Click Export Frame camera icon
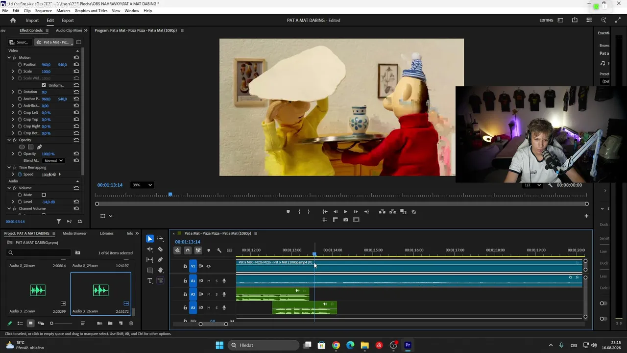The height and width of the screenshot is (353, 627). pyautogui.click(x=346, y=220)
